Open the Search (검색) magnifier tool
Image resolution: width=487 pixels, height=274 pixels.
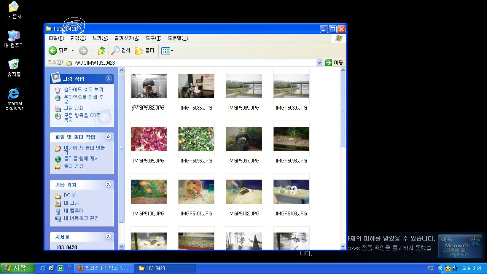click(x=115, y=51)
